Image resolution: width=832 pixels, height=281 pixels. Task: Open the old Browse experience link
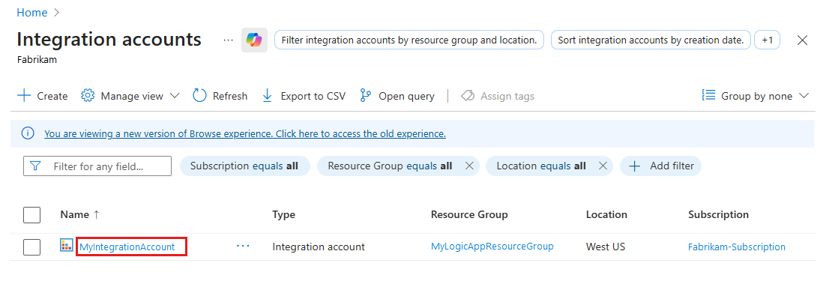click(245, 134)
